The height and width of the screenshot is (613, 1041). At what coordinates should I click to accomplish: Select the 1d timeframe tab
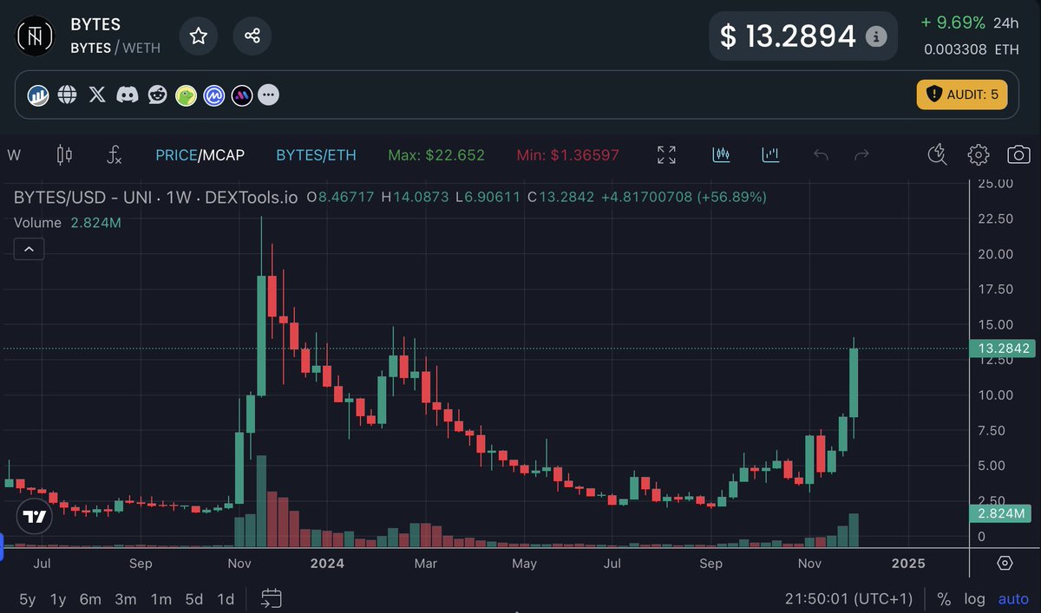225,598
